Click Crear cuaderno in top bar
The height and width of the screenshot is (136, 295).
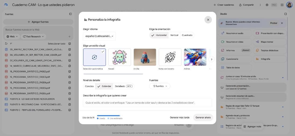(x=224, y=5)
